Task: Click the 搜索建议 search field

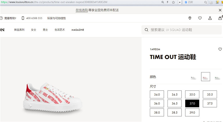Action: [182, 30]
